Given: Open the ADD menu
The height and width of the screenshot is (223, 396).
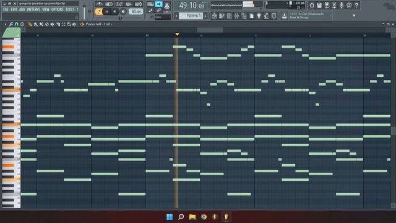Looking at the screenshot, I should click(22, 10).
